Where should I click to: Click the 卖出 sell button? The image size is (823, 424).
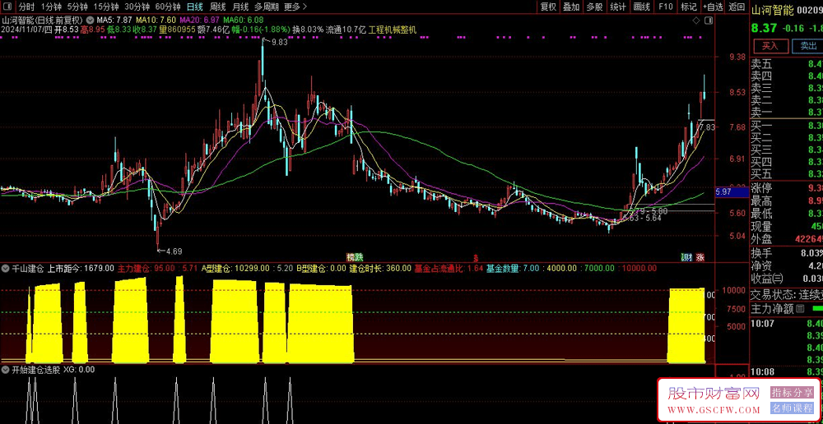pos(808,45)
